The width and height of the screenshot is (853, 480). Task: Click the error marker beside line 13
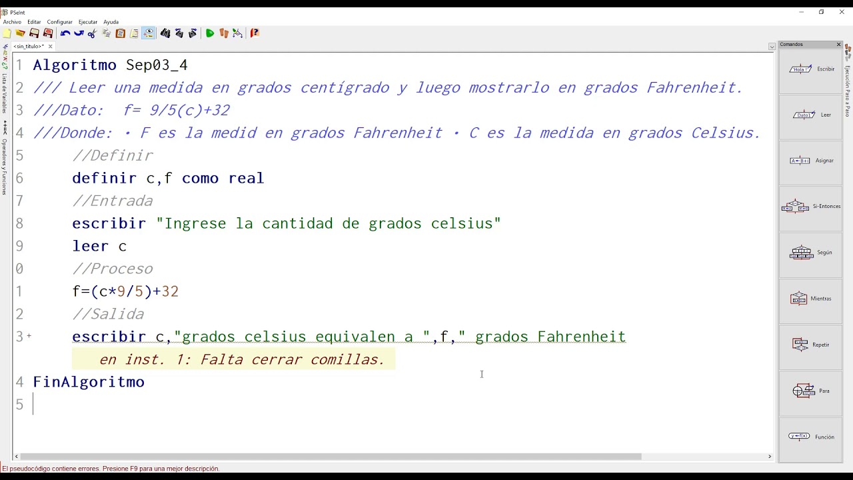[29, 337]
